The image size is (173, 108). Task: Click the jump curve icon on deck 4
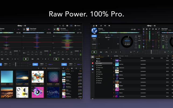coord(68,59)
